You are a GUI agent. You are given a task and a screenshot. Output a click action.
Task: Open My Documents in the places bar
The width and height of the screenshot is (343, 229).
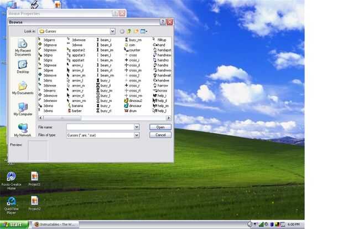tap(23, 88)
